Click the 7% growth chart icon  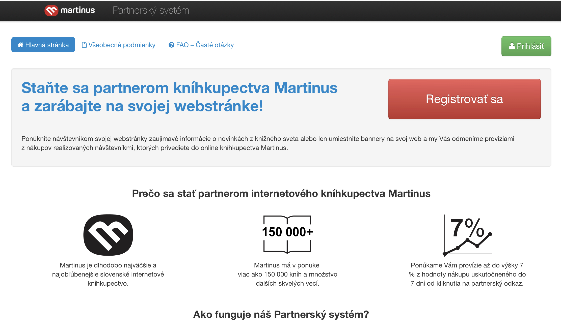pyautogui.click(x=467, y=235)
